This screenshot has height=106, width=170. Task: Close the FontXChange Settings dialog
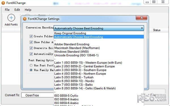pyautogui.click(x=141, y=18)
